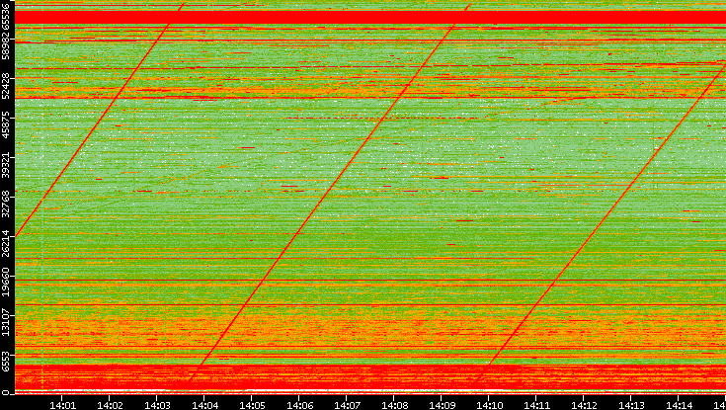Click the 14:01 time axis label
Image resolution: width=726 pixels, height=410 pixels.
point(62,406)
